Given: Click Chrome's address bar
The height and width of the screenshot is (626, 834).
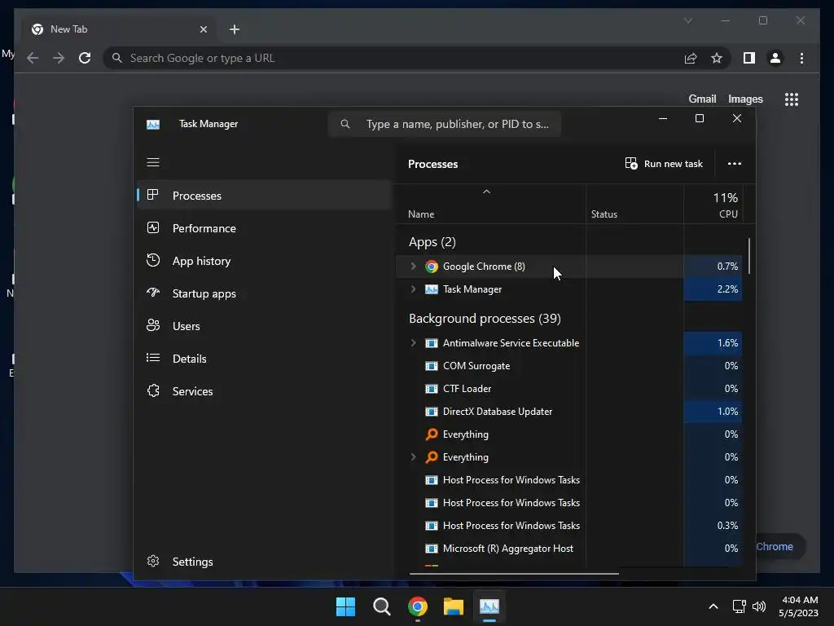Looking at the screenshot, I should (393, 58).
